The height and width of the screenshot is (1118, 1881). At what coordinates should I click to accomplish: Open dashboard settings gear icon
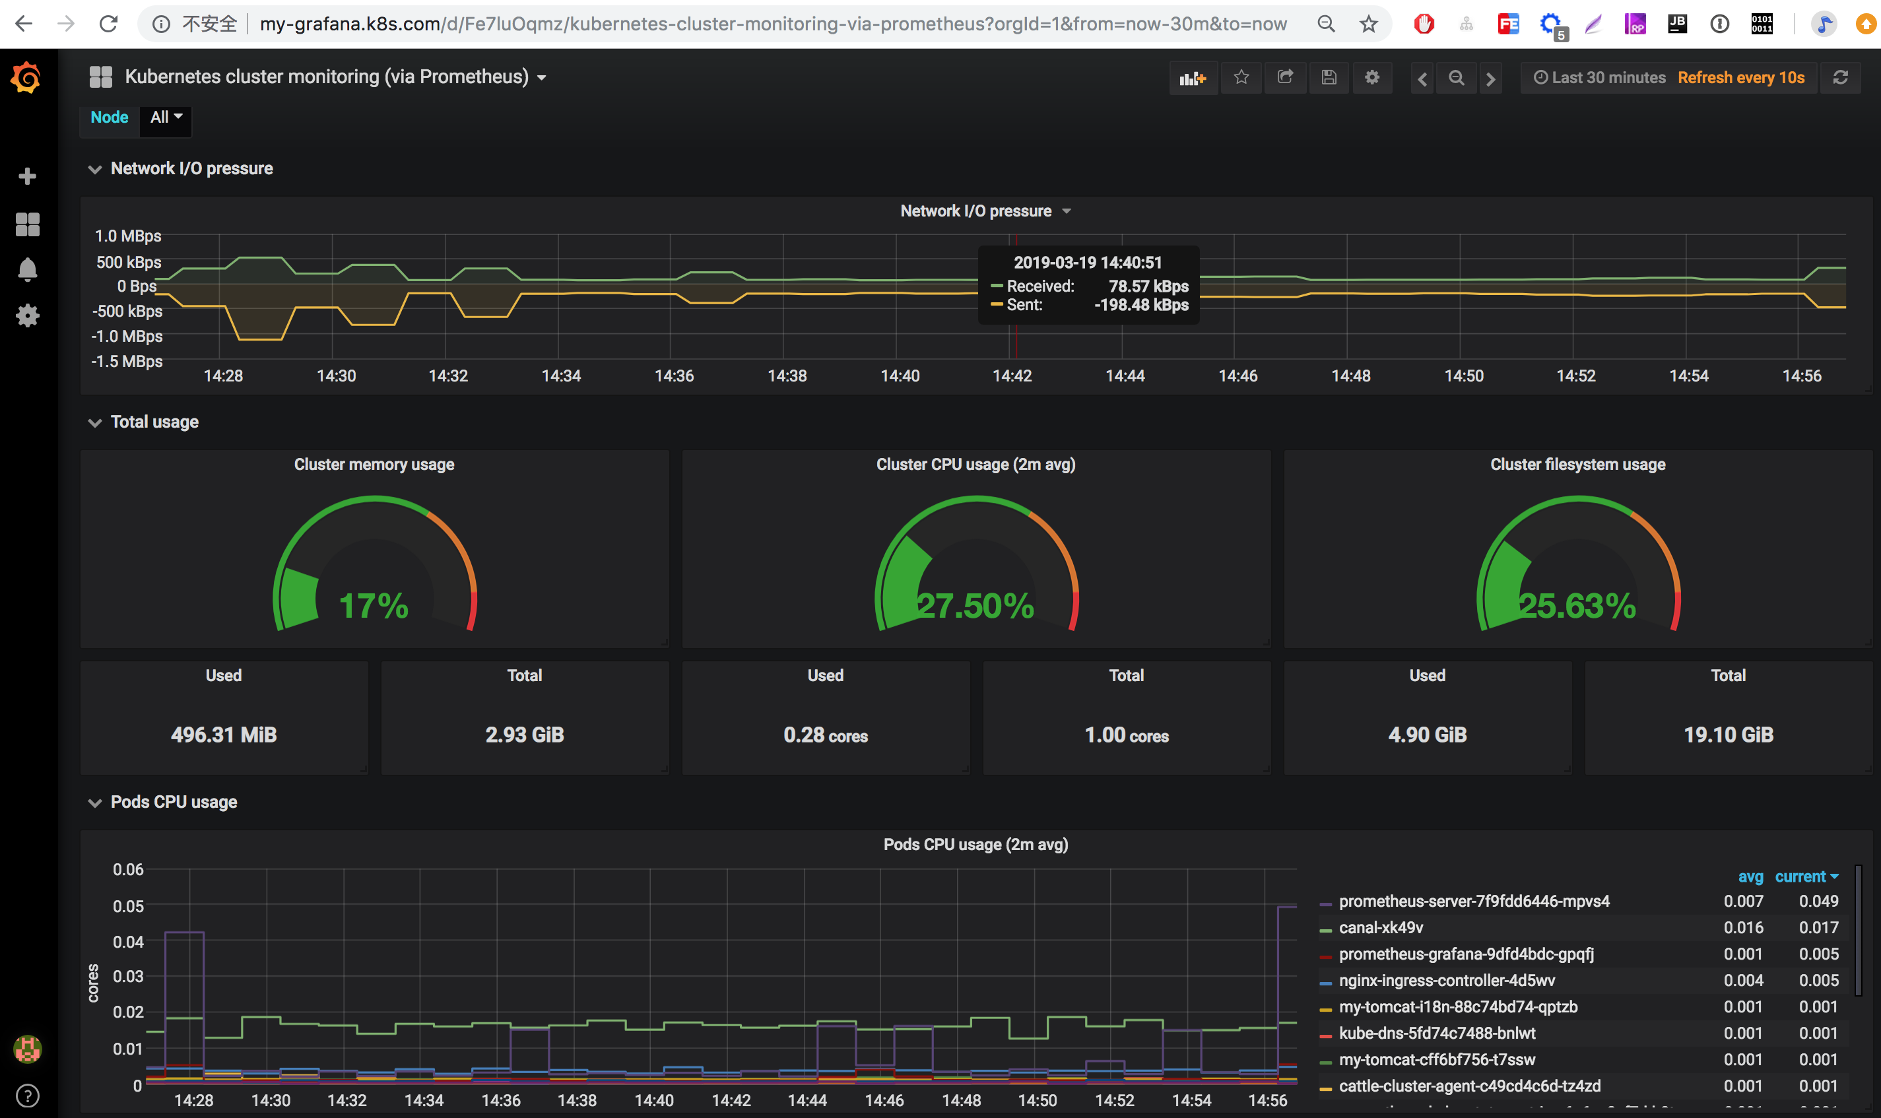1373,77
